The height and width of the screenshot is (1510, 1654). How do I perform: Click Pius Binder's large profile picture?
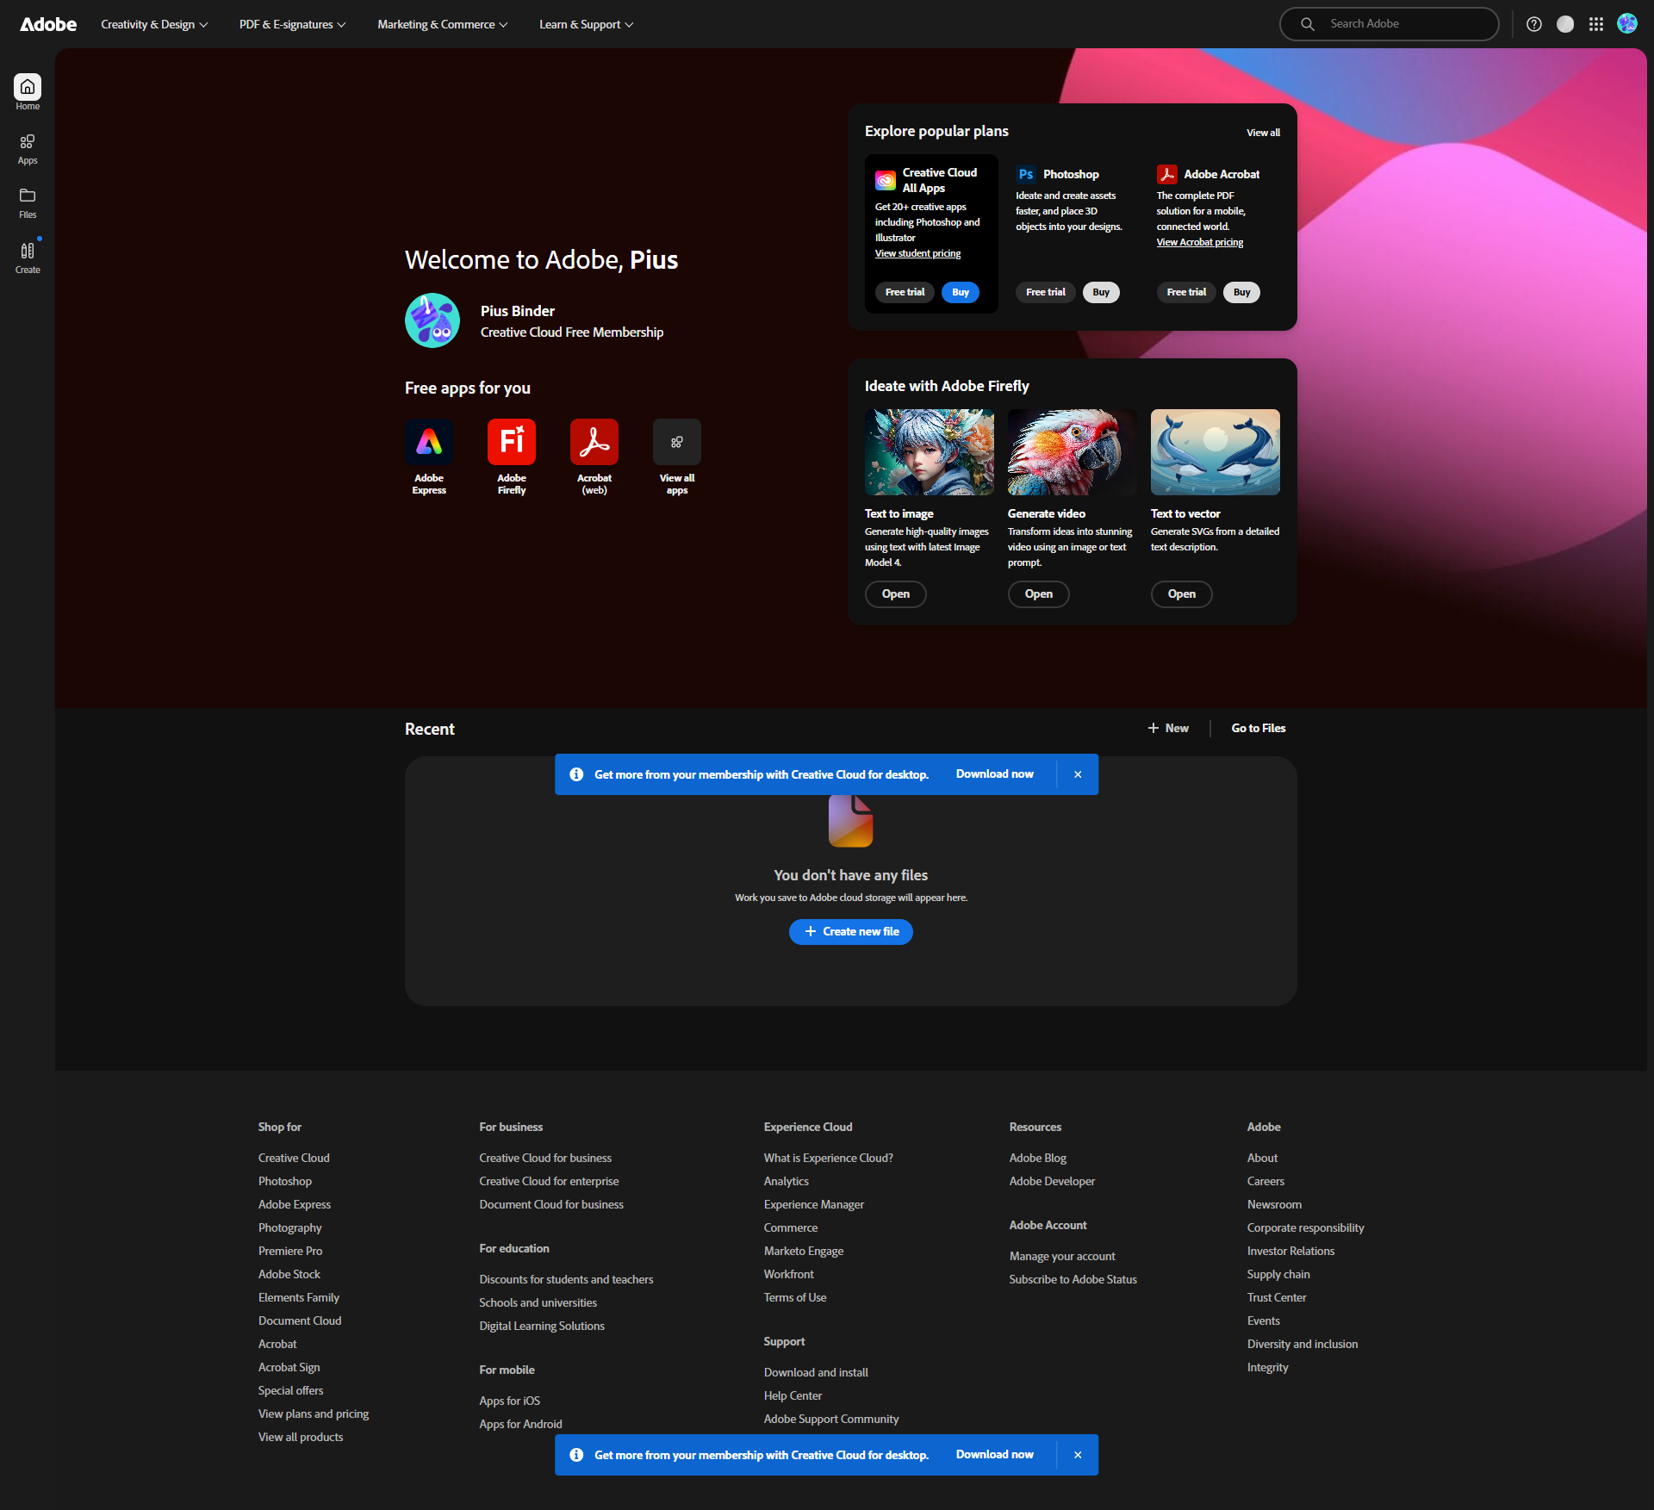pyautogui.click(x=432, y=320)
